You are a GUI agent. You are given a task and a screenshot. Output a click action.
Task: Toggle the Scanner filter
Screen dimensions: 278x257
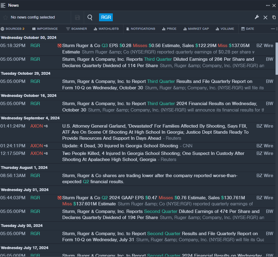76,29
